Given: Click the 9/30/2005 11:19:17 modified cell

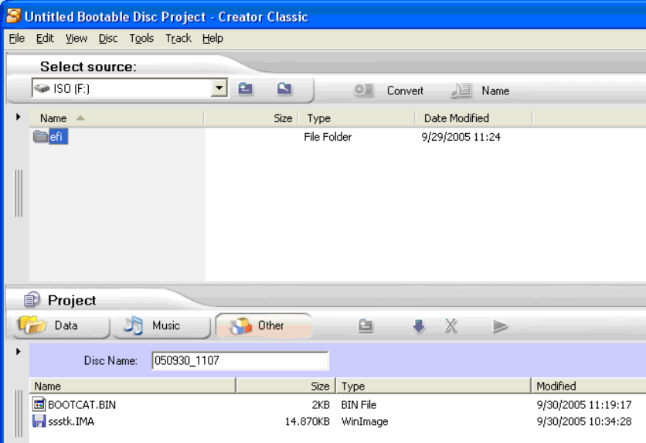Looking at the screenshot, I should point(583,404).
